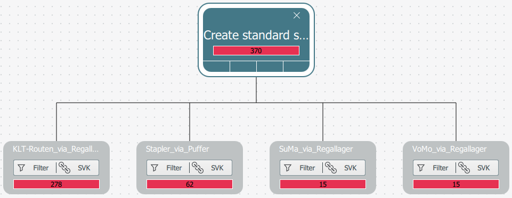512x198 pixels.
Task: Click SVK label in SuMa_via_Regallager node
Action: pyautogui.click(x=351, y=168)
